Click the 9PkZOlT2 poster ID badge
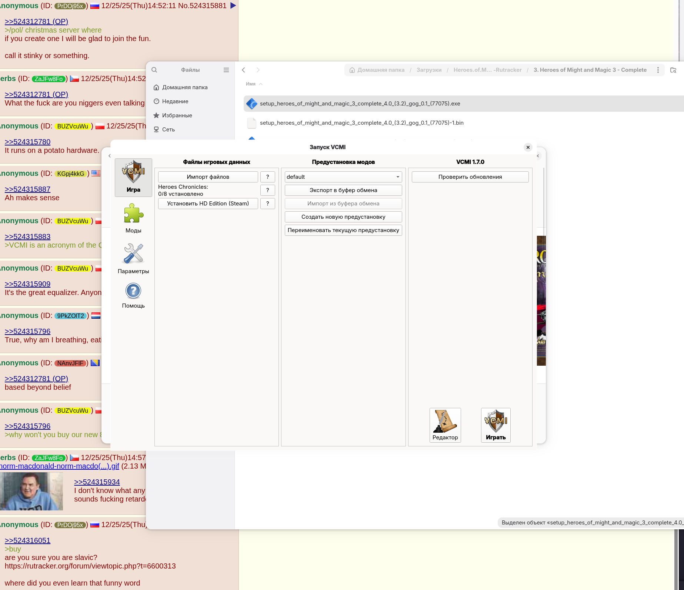Viewport: 684px width, 590px height. click(71, 316)
